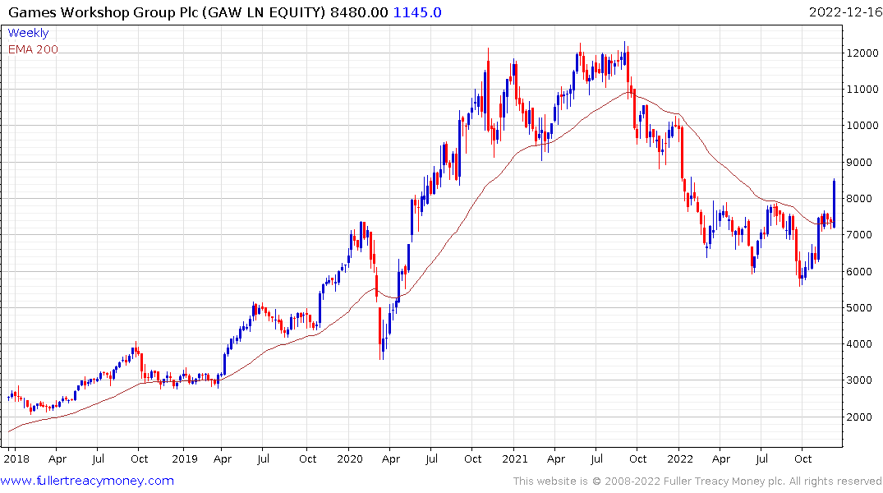
Task: Click the 9000 price axis label
Action: click(x=859, y=162)
